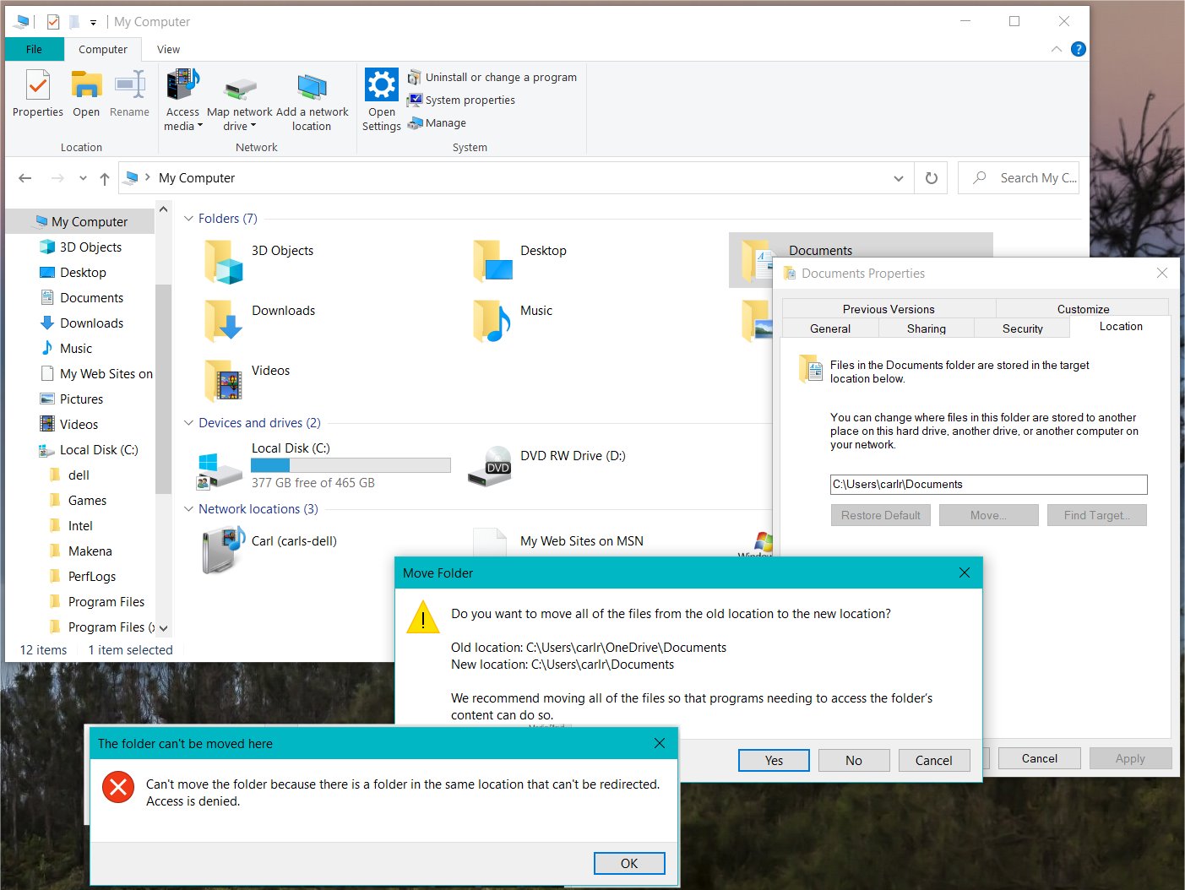Viewport: 1185px width, 890px height.
Task: Click the Add a network location icon
Action: point(313,87)
